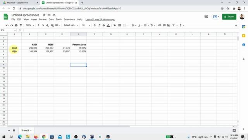The width and height of the screenshot is (248, 140).
Task: Show the all sheets list
Action: point(14,130)
